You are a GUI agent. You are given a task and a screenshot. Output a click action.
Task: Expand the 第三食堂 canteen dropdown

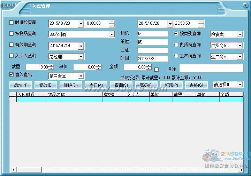[81, 76]
